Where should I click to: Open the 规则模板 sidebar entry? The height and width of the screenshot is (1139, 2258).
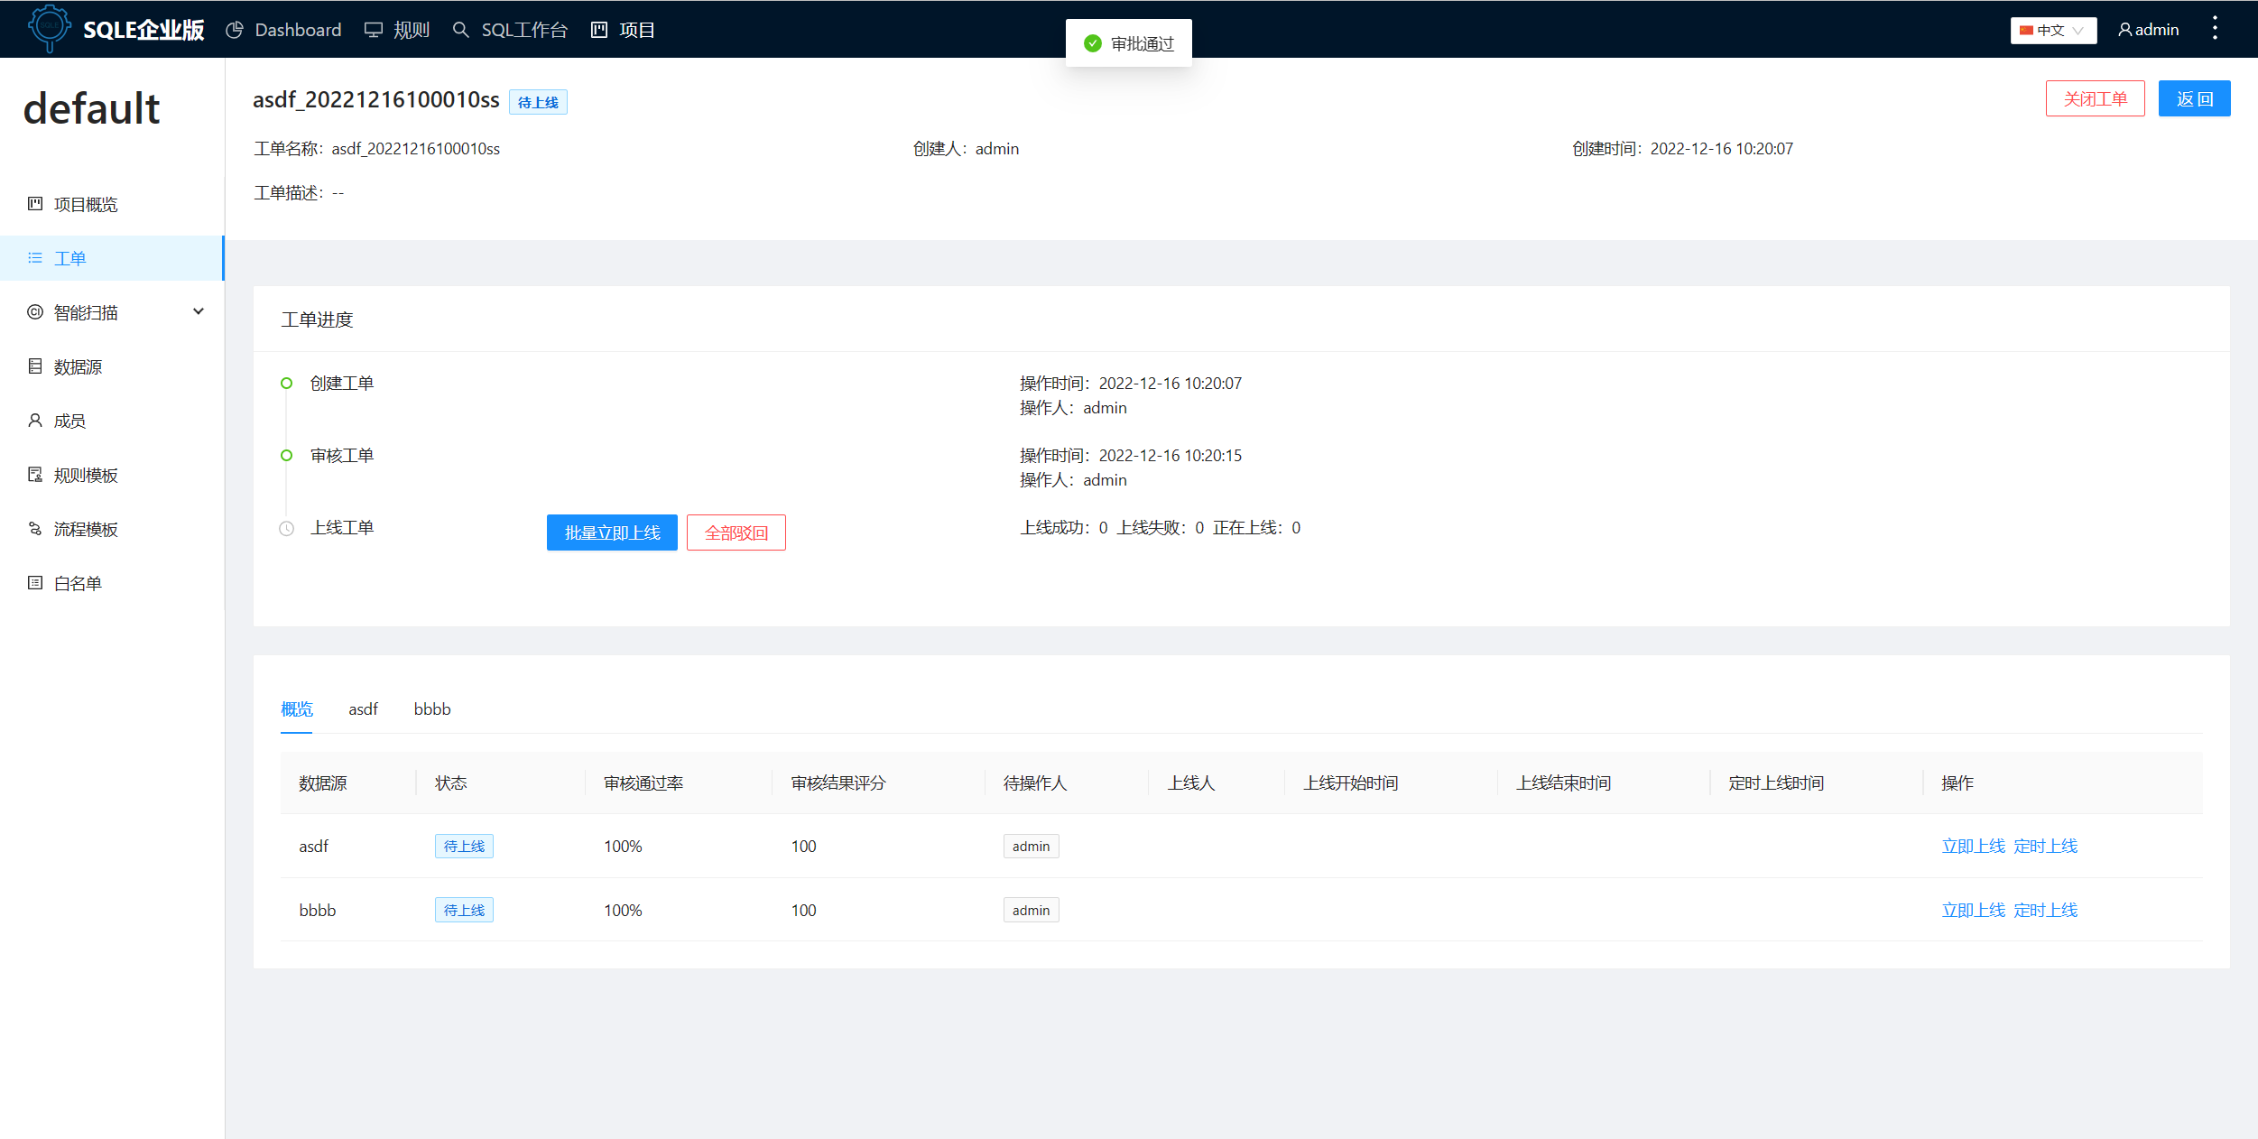(x=86, y=474)
